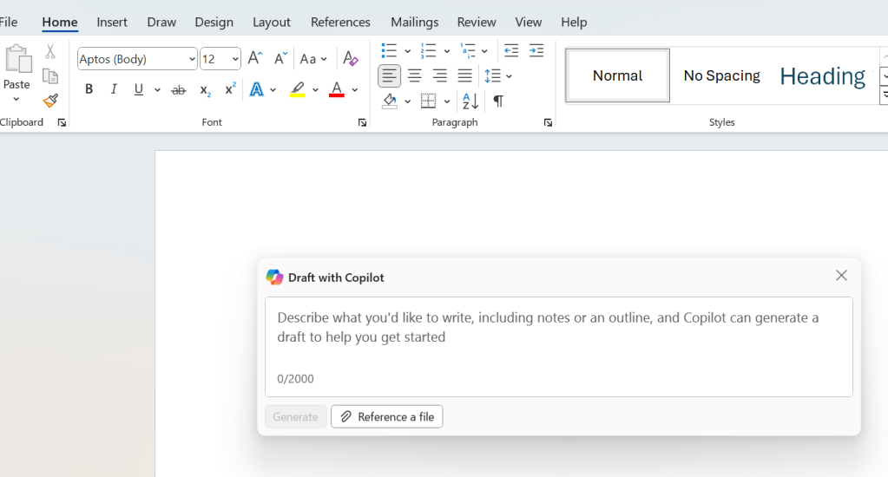Align text left

pos(389,75)
